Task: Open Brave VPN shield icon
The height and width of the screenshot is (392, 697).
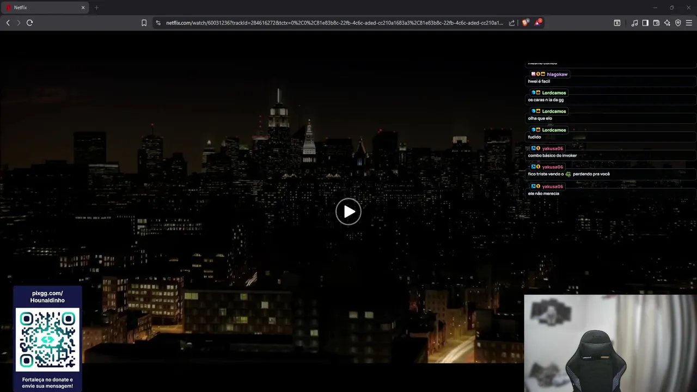Action: (x=678, y=23)
